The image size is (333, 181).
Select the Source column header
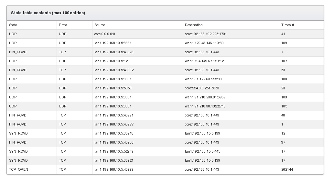coord(100,25)
